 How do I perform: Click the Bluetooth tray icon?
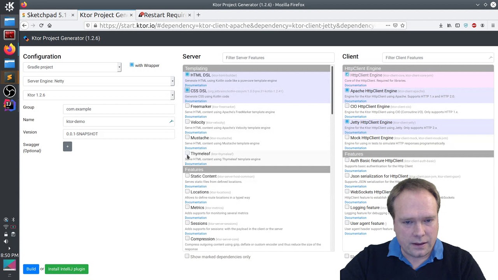[13, 220]
